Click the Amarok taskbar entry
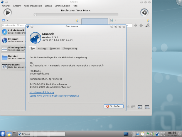 coord(41,134)
